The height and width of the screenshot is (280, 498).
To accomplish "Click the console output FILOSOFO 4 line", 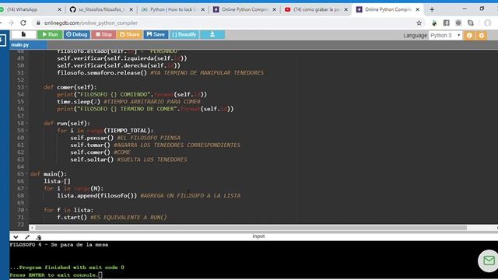I will tap(59, 245).
